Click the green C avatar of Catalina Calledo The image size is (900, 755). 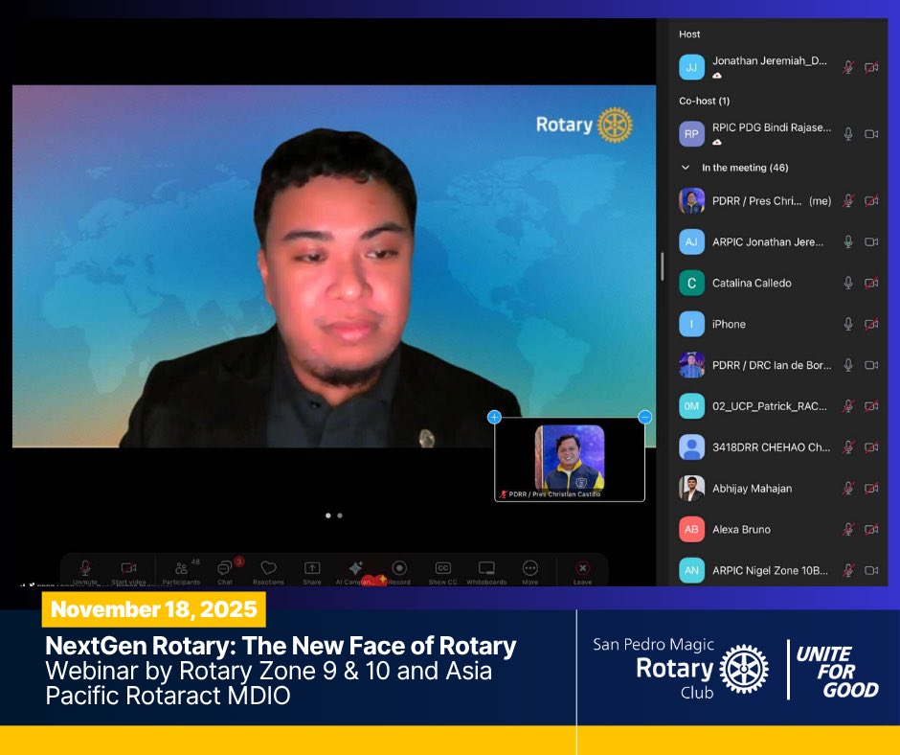(691, 283)
